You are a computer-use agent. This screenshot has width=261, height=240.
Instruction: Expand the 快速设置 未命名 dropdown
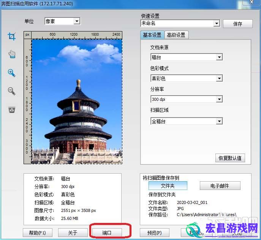click(x=180, y=24)
